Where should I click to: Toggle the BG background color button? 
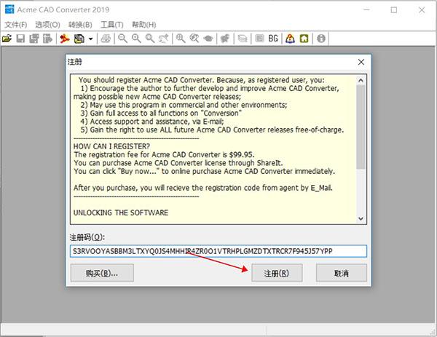click(x=273, y=38)
